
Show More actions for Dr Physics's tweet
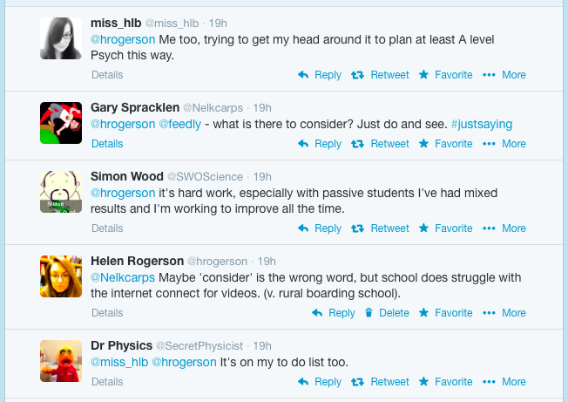point(504,382)
